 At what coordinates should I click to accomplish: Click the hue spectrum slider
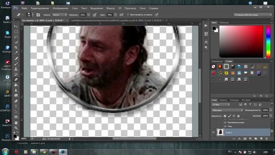coord(268,42)
